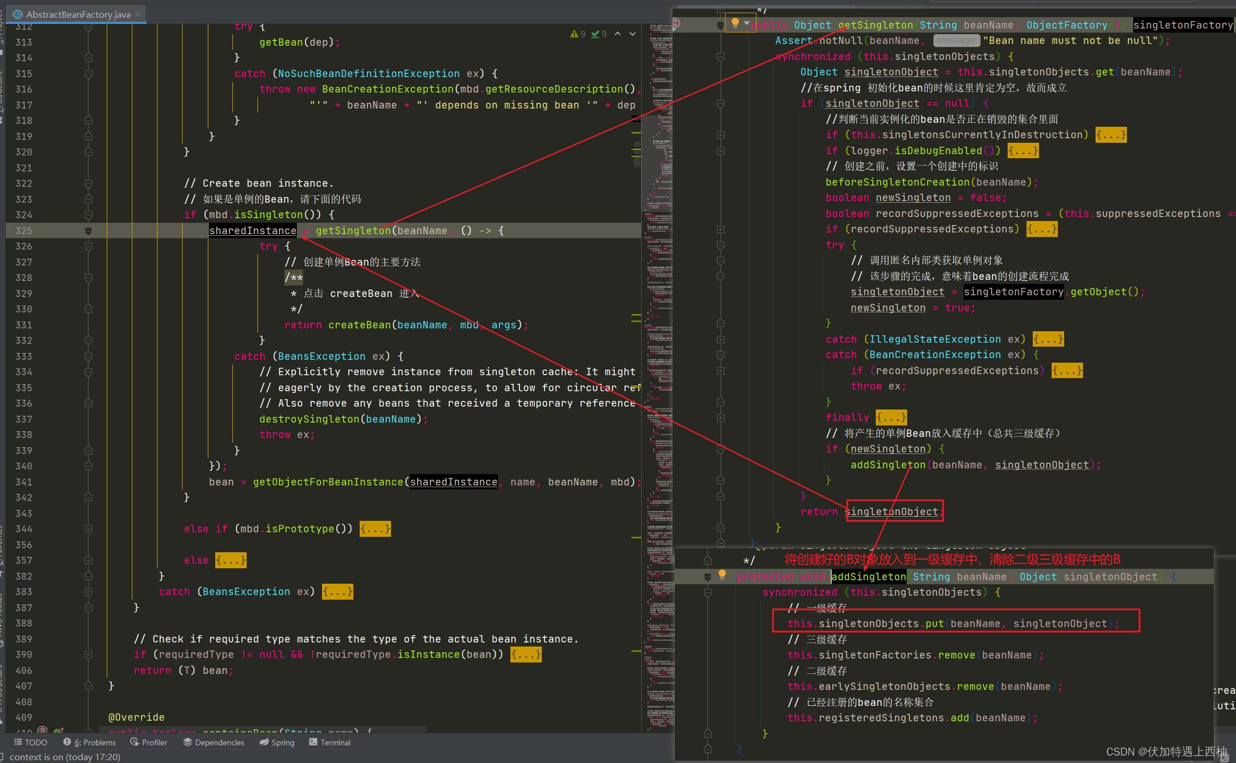Collapse the if isSingleton block at line 324
This screenshot has width=1236, height=763.
pyautogui.click(x=88, y=215)
